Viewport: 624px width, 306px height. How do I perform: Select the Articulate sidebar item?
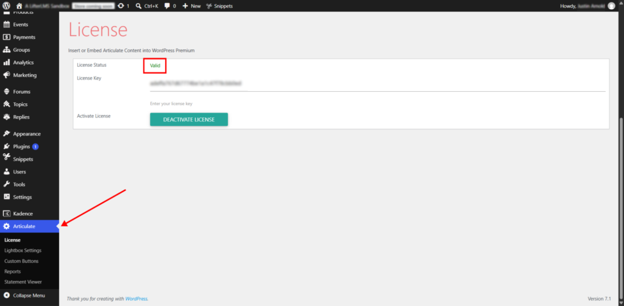pyautogui.click(x=29, y=226)
